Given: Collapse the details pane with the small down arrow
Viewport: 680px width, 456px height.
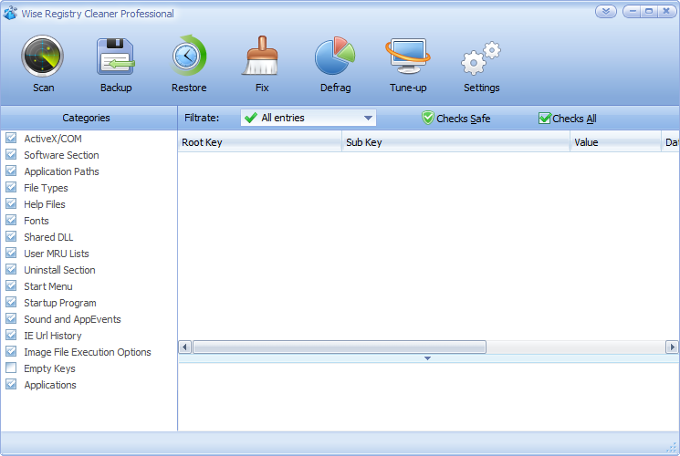Looking at the screenshot, I should 427,358.
